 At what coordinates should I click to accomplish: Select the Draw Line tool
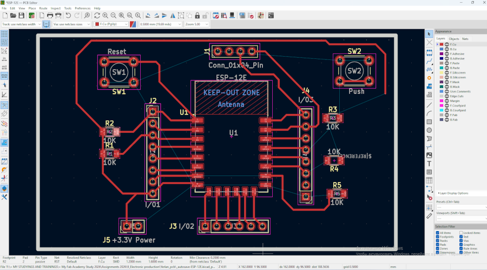point(429,105)
